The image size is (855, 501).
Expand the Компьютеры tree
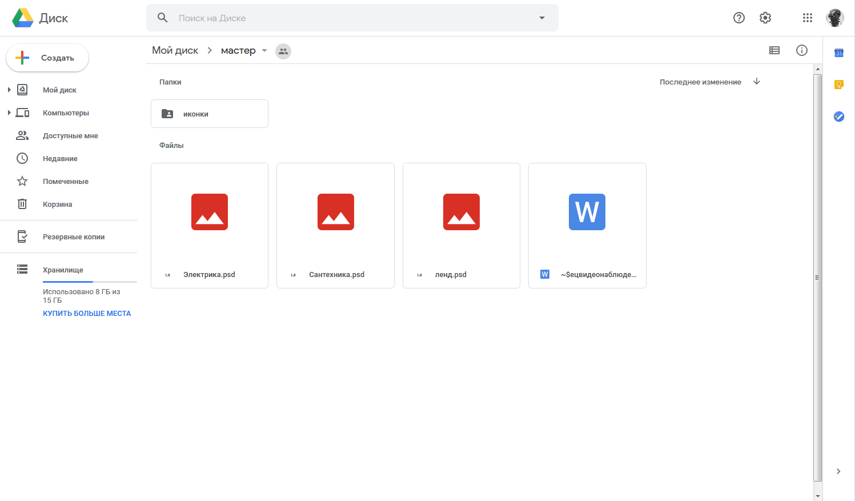coord(9,113)
